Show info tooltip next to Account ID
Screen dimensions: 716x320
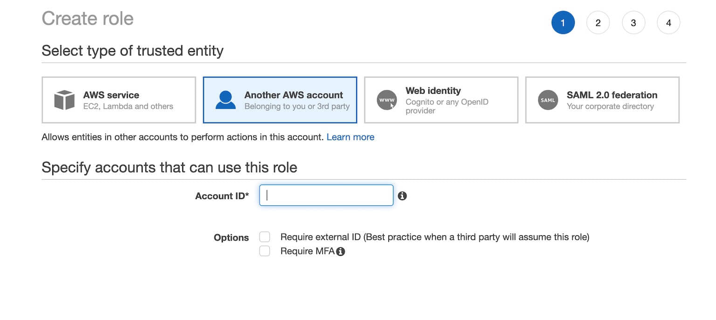click(x=402, y=196)
